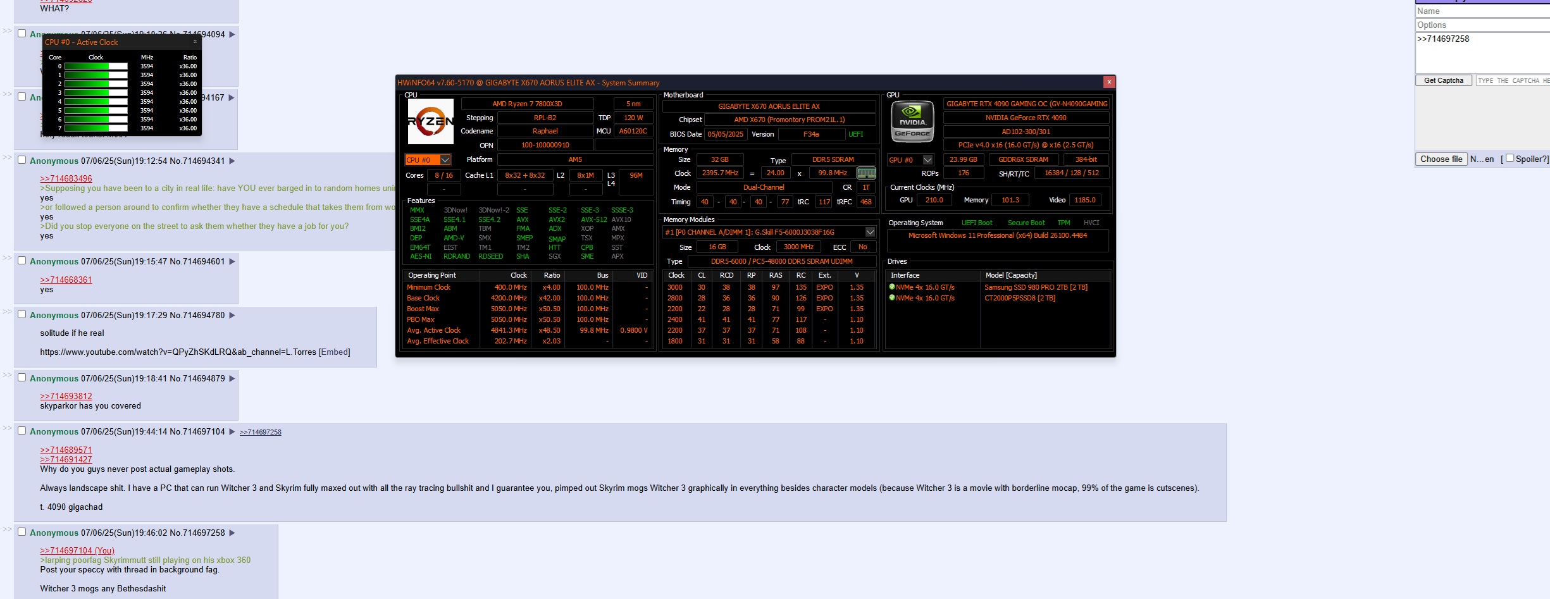Follow quote link >>714689571
Viewport: 1550px width, 599px height.
(66, 450)
